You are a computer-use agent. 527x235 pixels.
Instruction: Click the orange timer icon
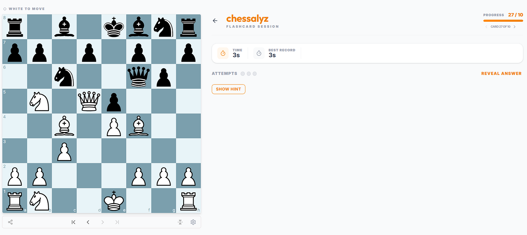point(223,53)
